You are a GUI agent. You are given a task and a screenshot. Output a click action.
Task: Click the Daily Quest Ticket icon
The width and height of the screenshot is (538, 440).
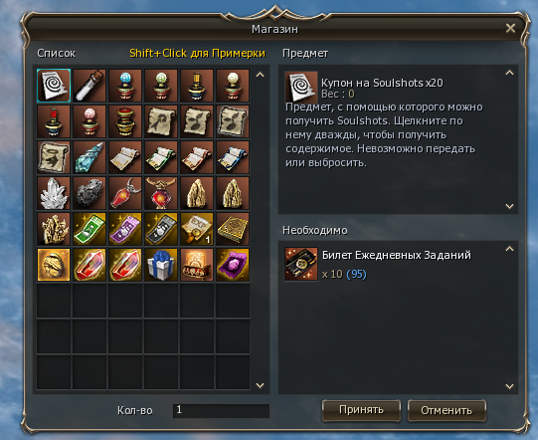(x=301, y=264)
